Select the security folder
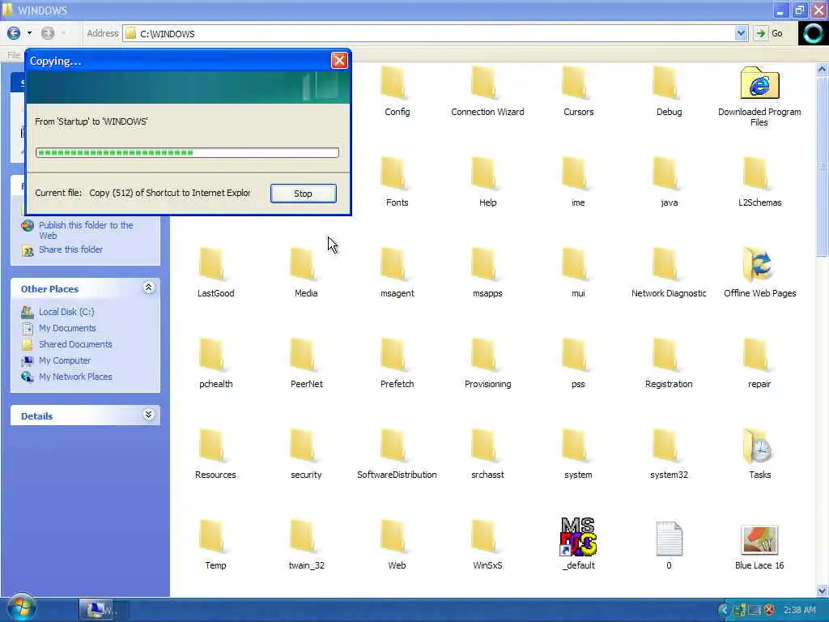 coord(306,454)
